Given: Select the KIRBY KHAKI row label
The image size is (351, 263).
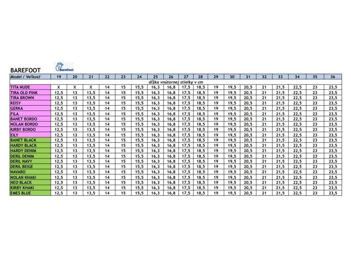Looking at the screenshot, I should tap(30, 188).
